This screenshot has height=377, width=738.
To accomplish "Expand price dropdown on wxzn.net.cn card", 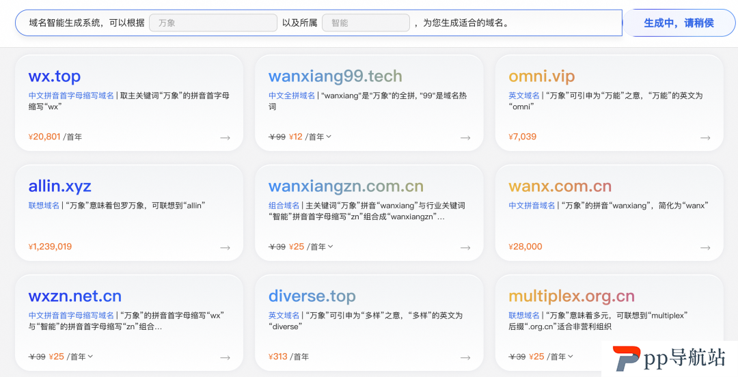I will coord(90,357).
